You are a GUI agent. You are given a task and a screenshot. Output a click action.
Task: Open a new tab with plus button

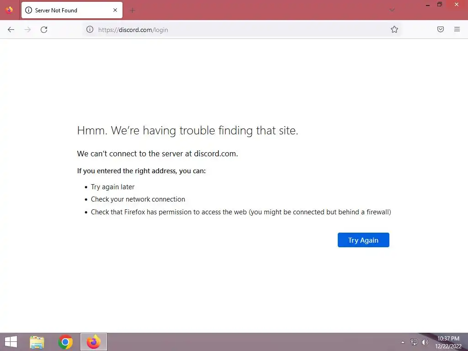pyautogui.click(x=132, y=11)
